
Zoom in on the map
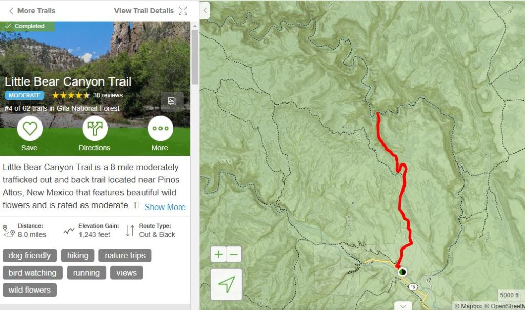[219, 254]
